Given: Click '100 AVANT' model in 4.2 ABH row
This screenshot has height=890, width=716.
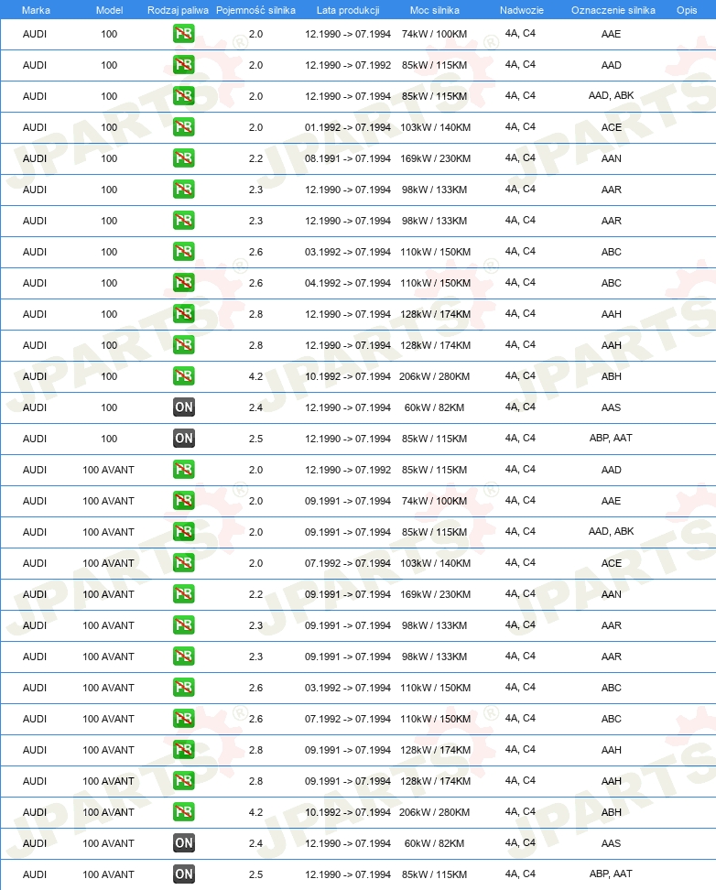Looking at the screenshot, I should [108, 812].
